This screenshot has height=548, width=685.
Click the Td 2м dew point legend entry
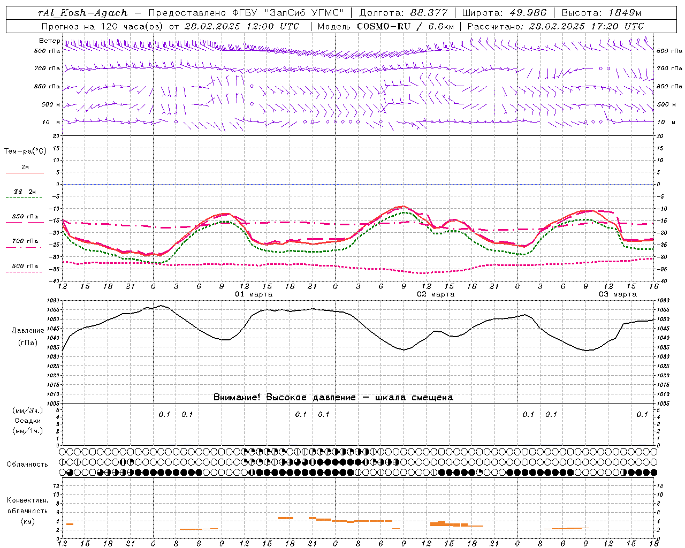pos(25,192)
